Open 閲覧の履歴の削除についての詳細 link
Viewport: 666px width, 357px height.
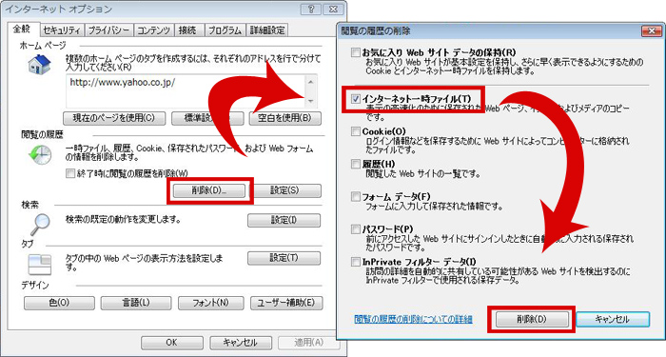[413, 319]
